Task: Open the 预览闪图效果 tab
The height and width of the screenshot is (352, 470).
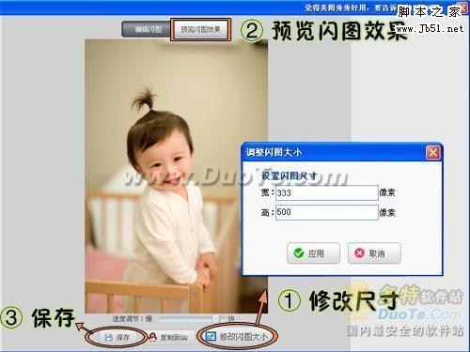Action: (200, 29)
